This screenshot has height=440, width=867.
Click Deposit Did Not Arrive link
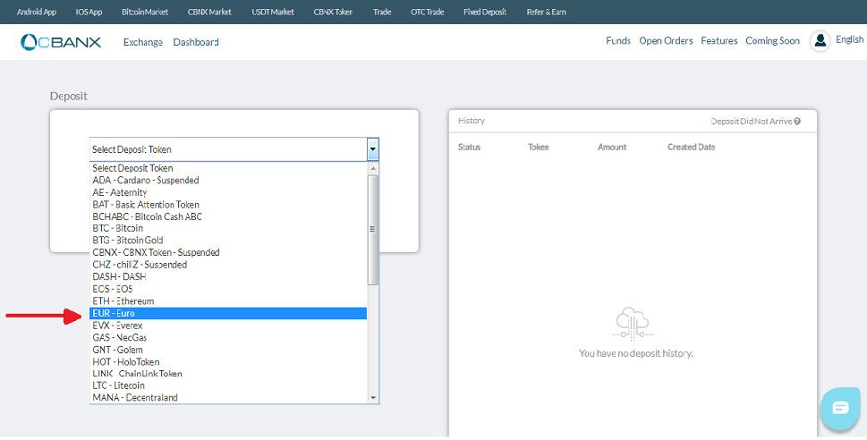click(752, 121)
